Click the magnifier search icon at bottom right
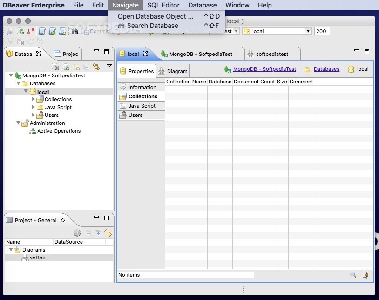The image size is (379, 300). (353, 275)
